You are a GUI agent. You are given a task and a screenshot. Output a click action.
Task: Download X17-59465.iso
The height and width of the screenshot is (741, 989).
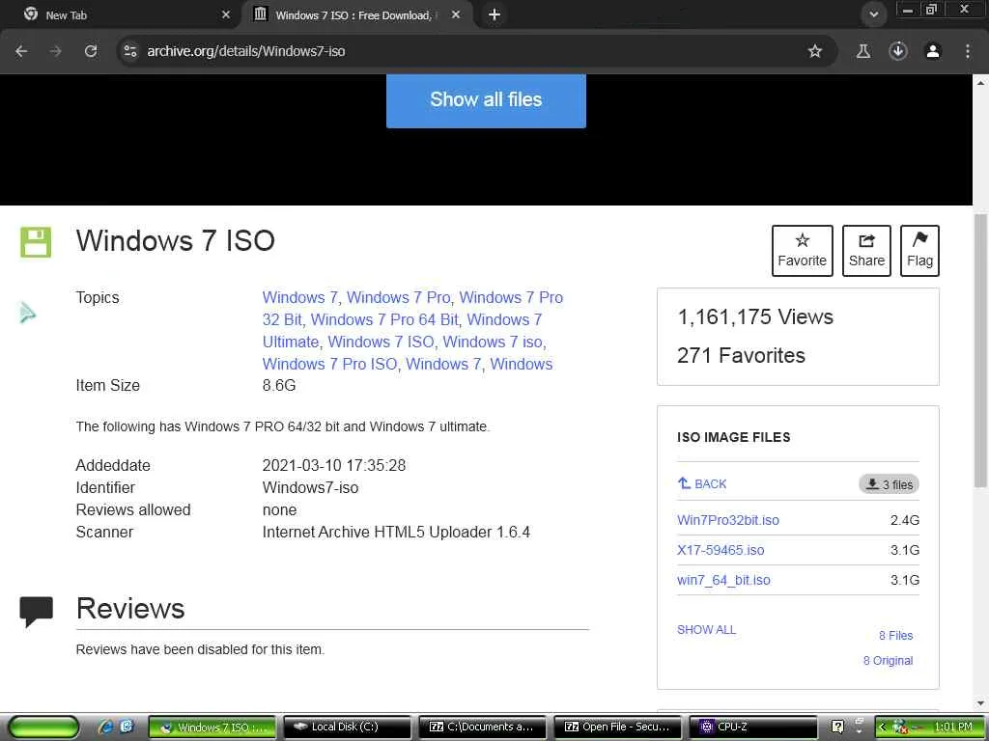click(721, 550)
